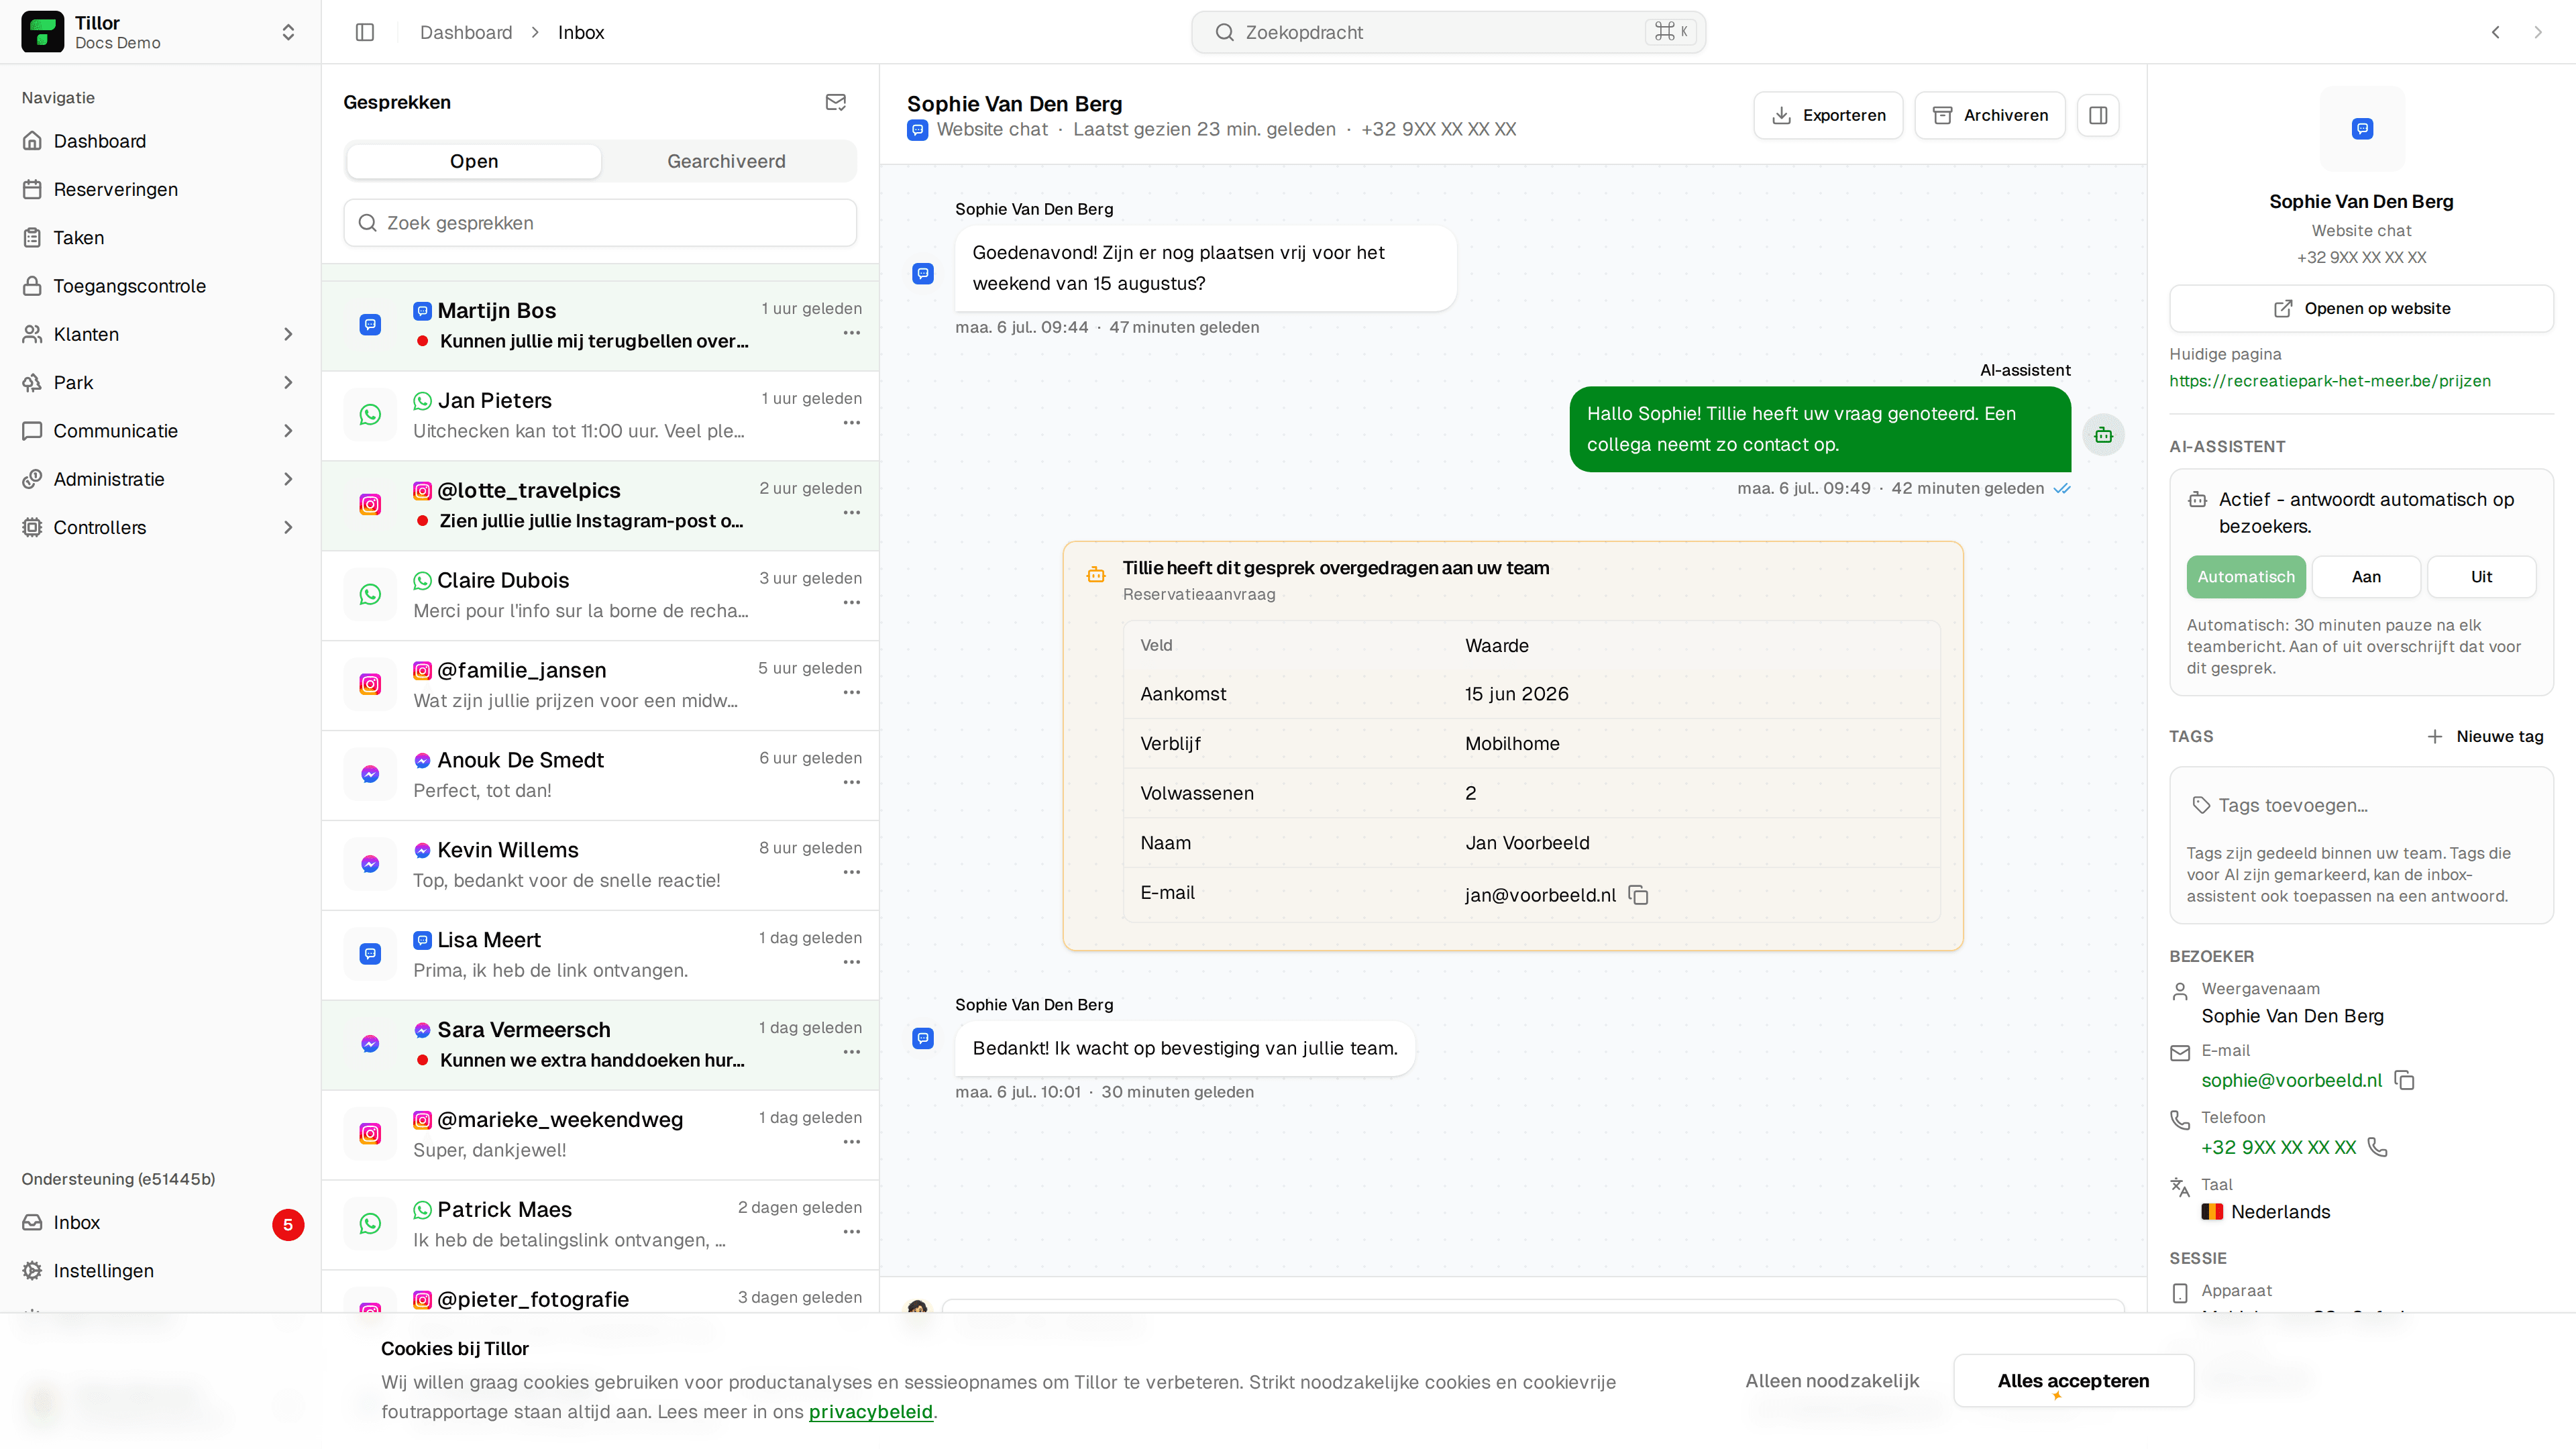
Task: Click the Archiveren button
Action: coord(1990,115)
